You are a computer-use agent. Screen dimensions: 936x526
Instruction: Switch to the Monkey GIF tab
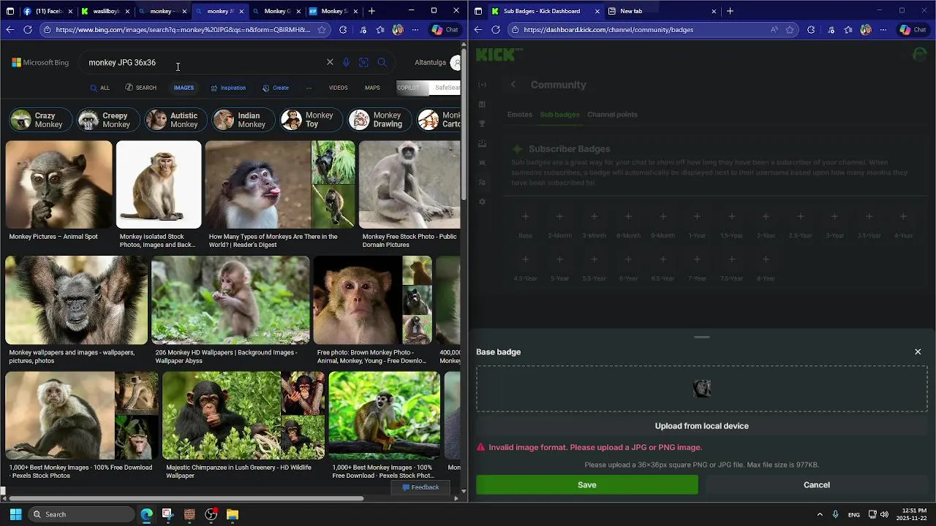tap(276, 11)
